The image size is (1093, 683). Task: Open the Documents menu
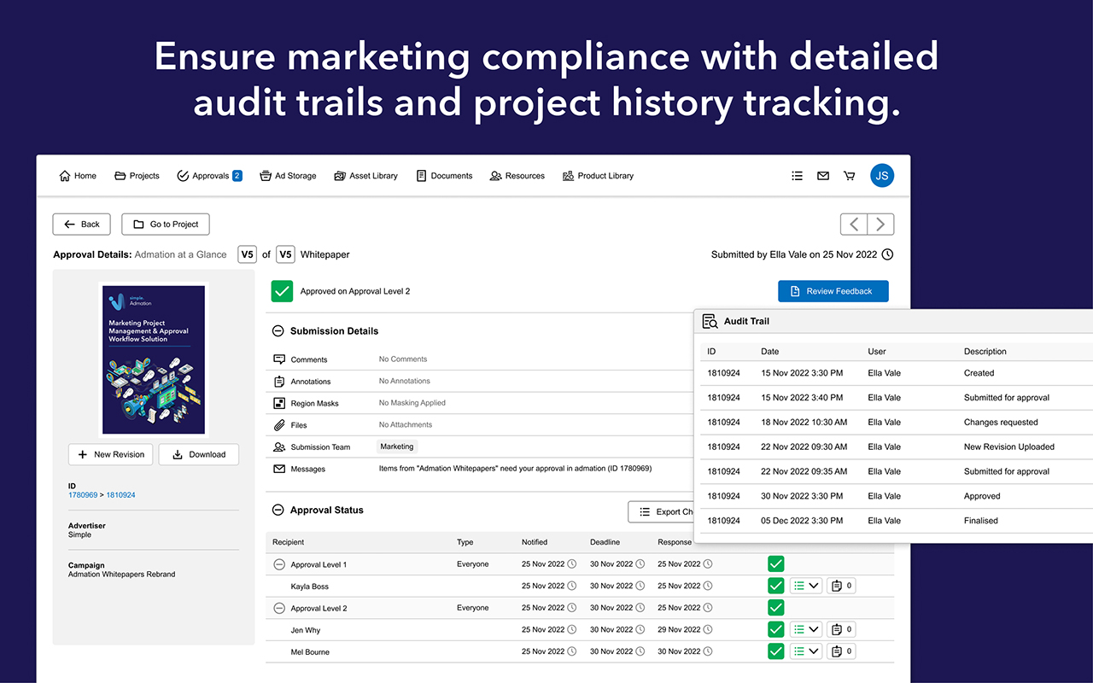pyautogui.click(x=444, y=176)
